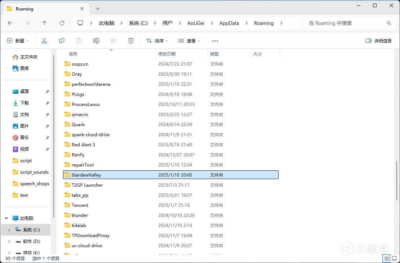Screen dimensions: 400x263
Task: Open speech_shops in the sidebar
Action: pyautogui.click(x=31, y=184)
